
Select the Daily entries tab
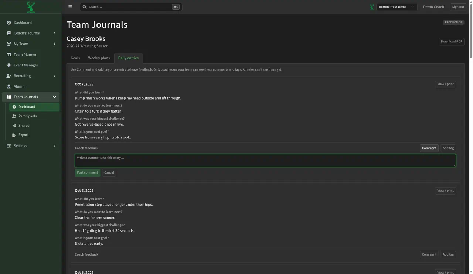point(128,58)
